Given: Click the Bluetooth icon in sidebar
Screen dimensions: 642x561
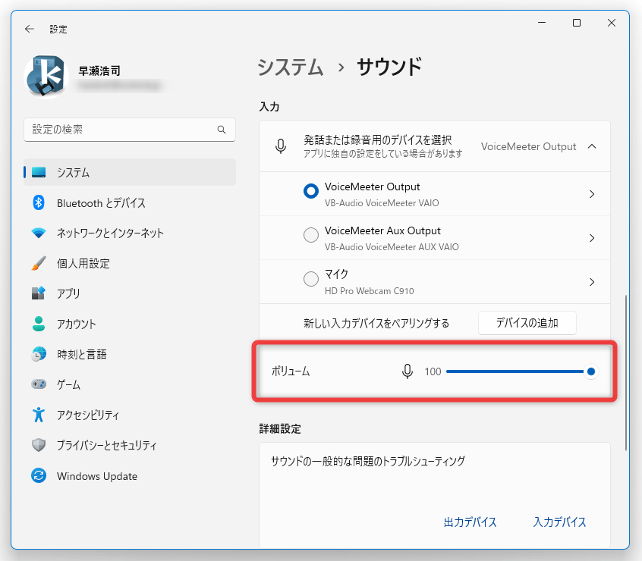Looking at the screenshot, I should click(39, 202).
